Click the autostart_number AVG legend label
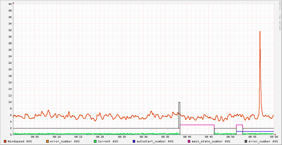Screen dimensions: 282x145 point(155,141)
